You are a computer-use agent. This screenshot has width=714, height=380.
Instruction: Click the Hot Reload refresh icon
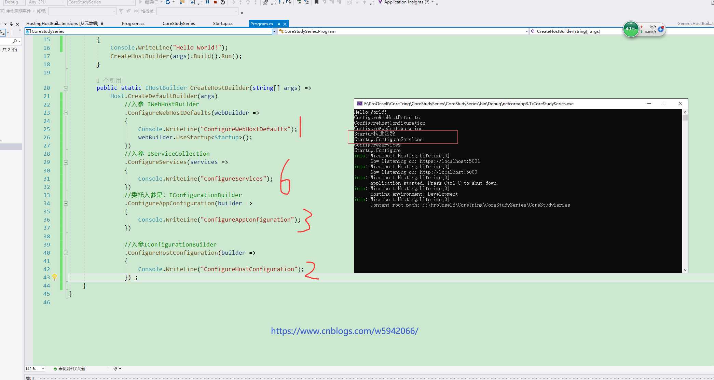coord(168,2)
